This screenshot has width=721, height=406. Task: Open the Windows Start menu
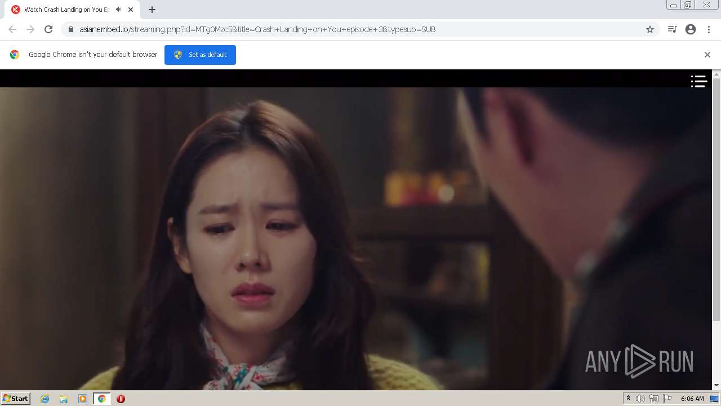(16, 399)
